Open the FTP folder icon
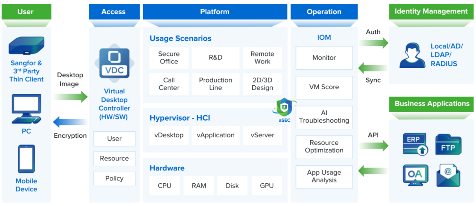 448,145
